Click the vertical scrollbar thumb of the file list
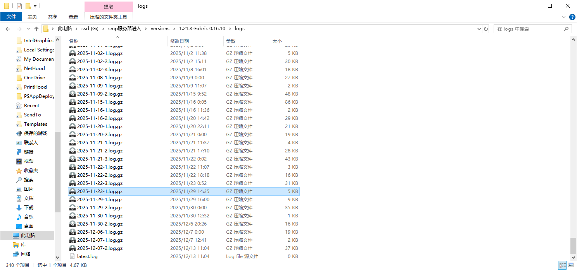577x270 pixels. pyautogui.click(x=573, y=246)
